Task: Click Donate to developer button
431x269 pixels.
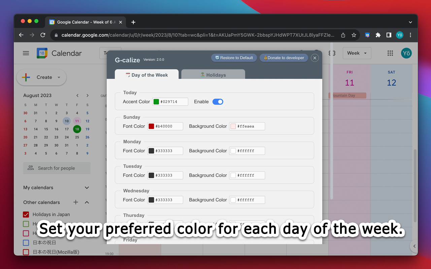Action: (x=284, y=58)
